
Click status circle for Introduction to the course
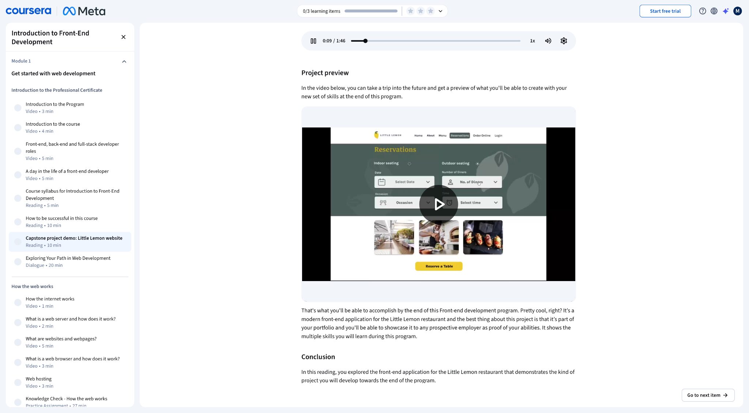click(x=18, y=128)
